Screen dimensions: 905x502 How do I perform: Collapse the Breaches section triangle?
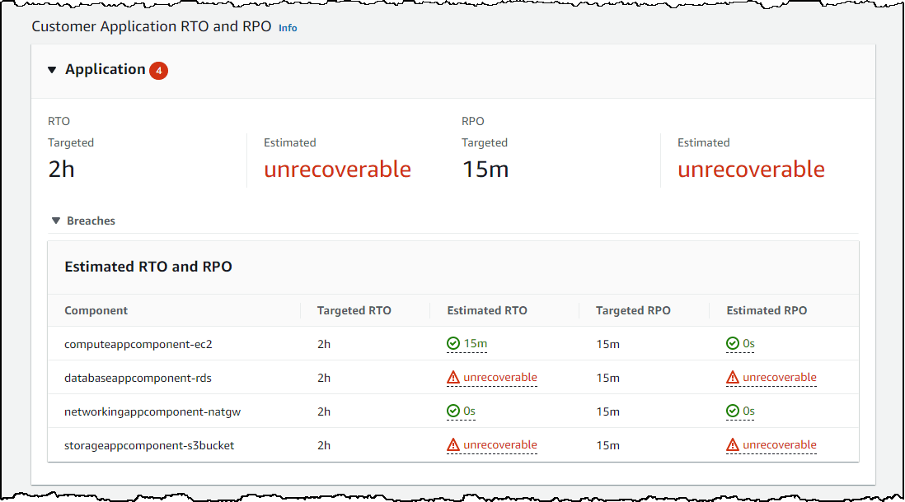56,221
